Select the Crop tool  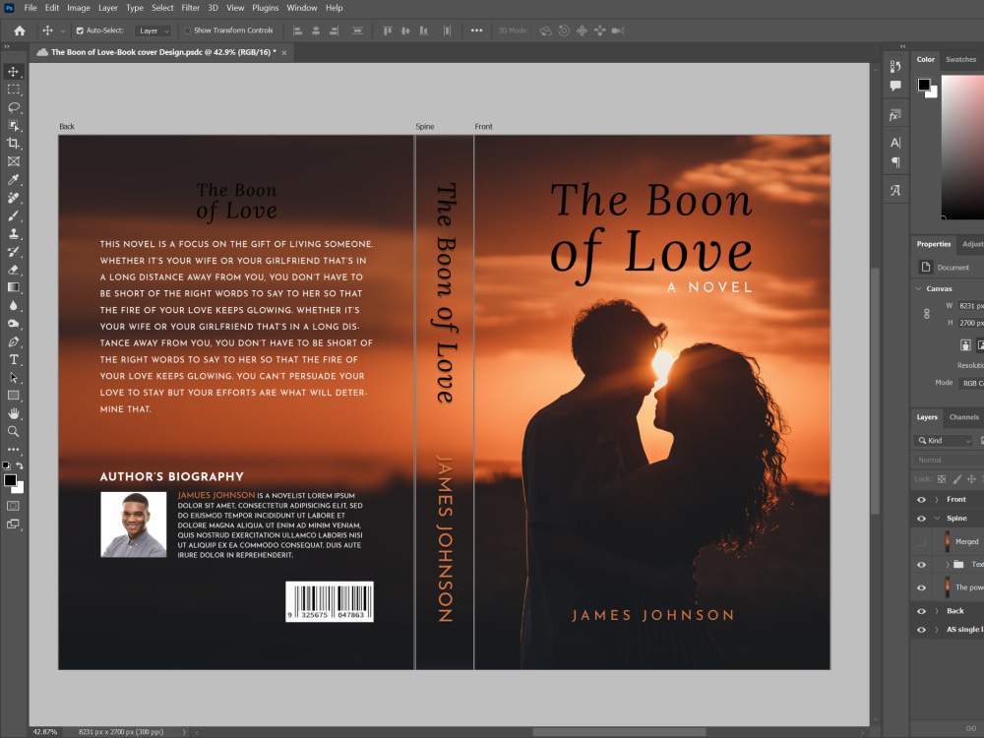(14, 142)
